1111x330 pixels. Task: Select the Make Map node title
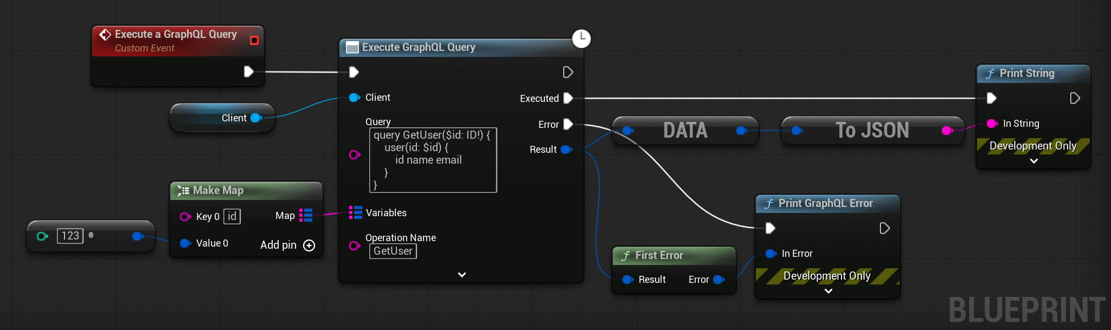pyautogui.click(x=218, y=190)
